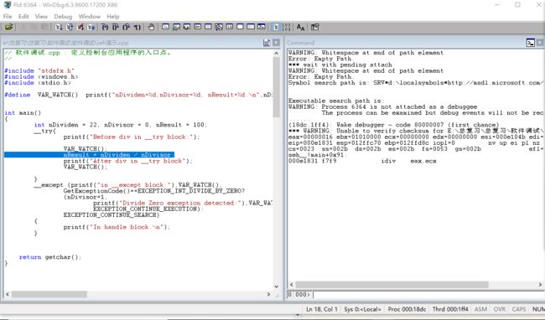545x320 pixels.
Task: Click the source pane horizontal scrollbar thumb
Action: pyautogui.click(x=49, y=294)
